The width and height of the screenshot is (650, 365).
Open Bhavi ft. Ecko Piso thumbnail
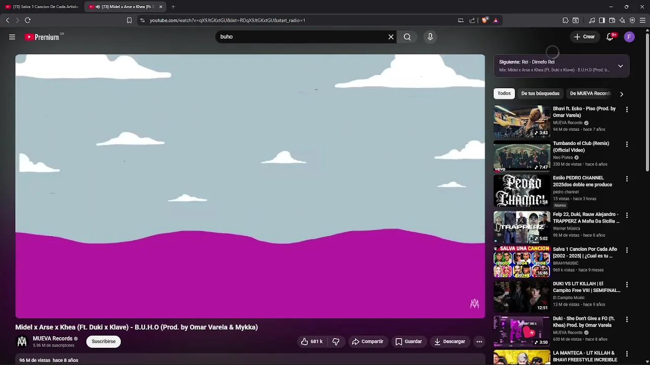522,121
